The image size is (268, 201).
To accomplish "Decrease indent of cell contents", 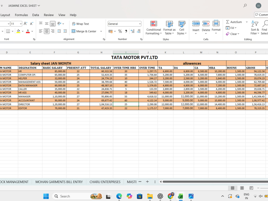I will (59, 31).
